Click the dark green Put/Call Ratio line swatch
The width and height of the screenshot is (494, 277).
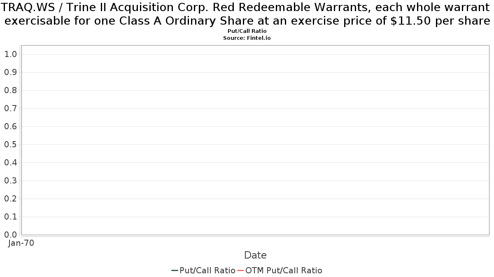tap(175, 270)
